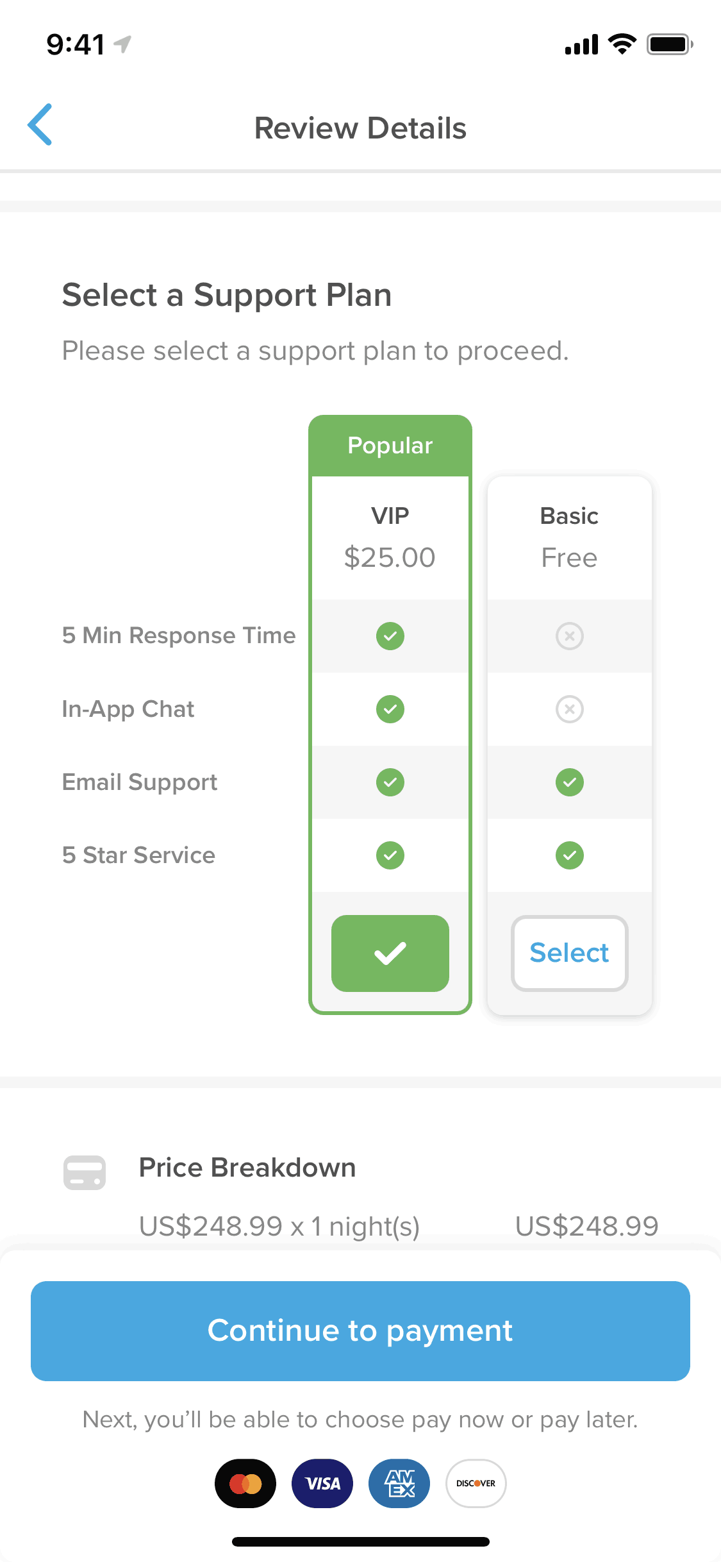Tap Basic plan 5 Star Service checkmark
The width and height of the screenshot is (721, 1562).
coord(569,855)
